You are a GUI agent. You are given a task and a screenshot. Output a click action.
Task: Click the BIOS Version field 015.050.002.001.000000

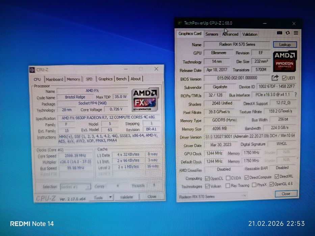tap(237, 78)
